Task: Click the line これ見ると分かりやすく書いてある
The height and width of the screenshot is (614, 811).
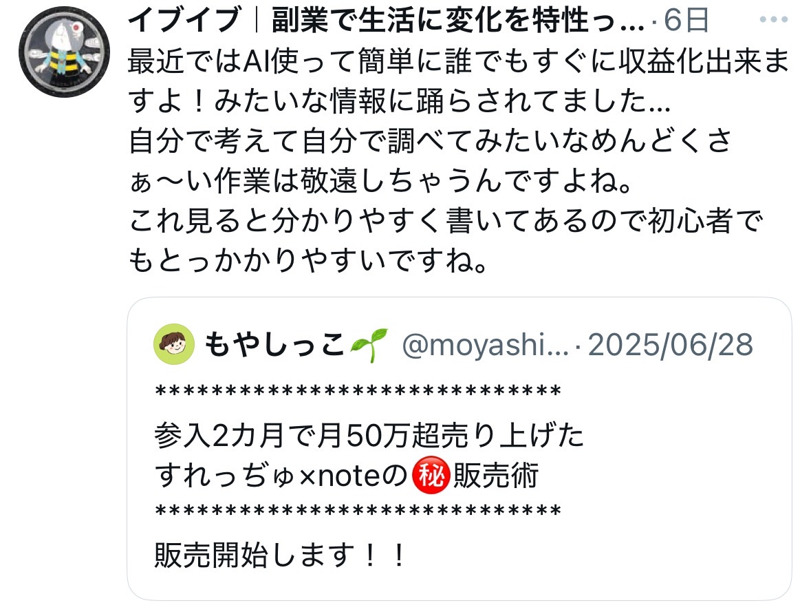Action: point(446,221)
